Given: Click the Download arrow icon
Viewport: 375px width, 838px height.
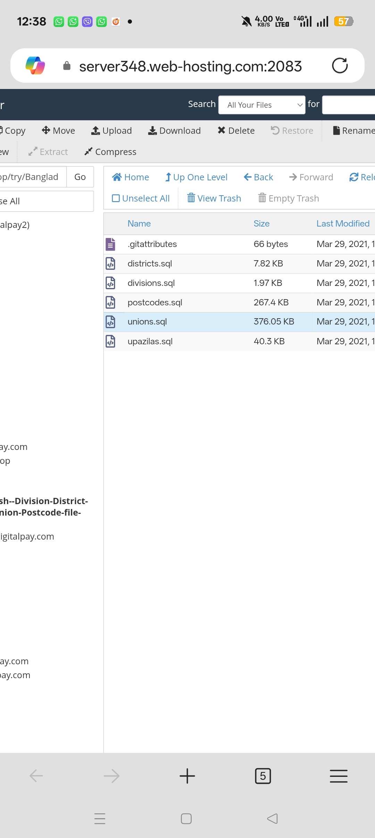Looking at the screenshot, I should point(152,131).
